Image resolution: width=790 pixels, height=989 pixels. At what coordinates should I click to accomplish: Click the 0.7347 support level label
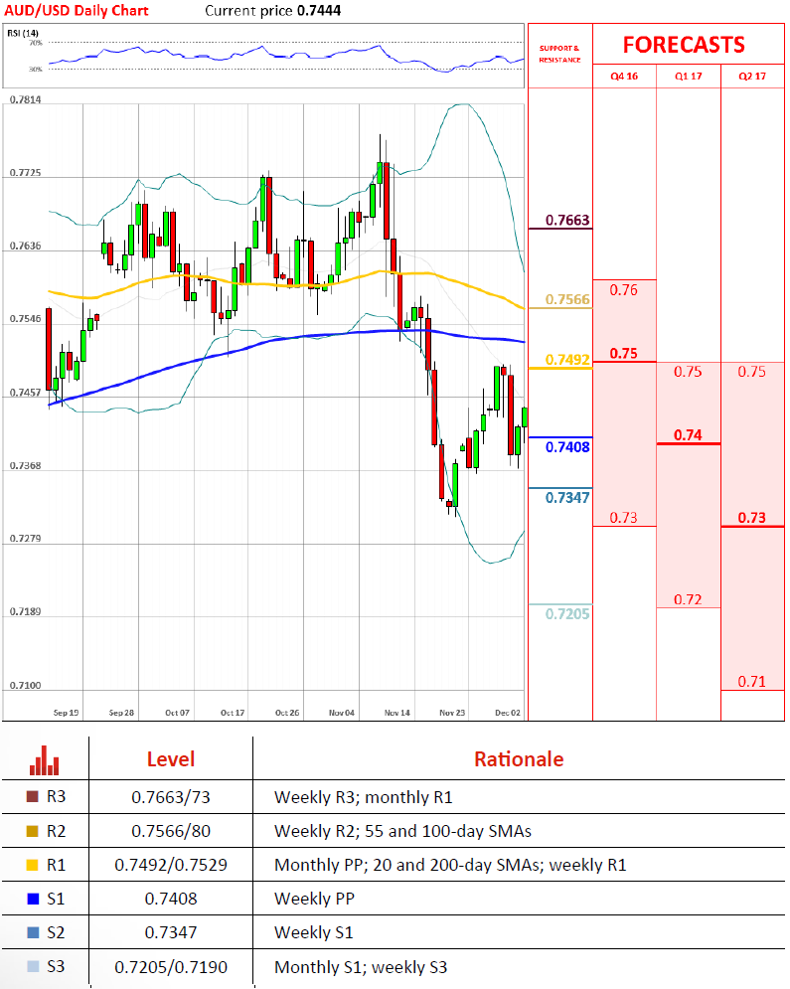567,498
